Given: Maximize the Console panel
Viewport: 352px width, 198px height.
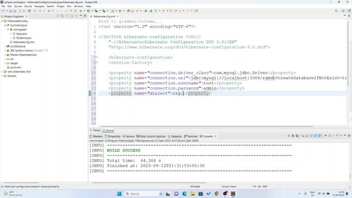Looking at the screenshot, I should click(x=349, y=136).
